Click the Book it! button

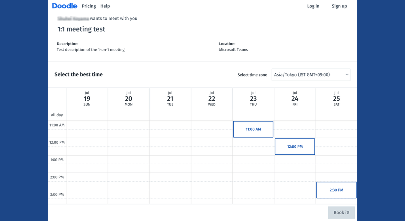click(x=341, y=212)
